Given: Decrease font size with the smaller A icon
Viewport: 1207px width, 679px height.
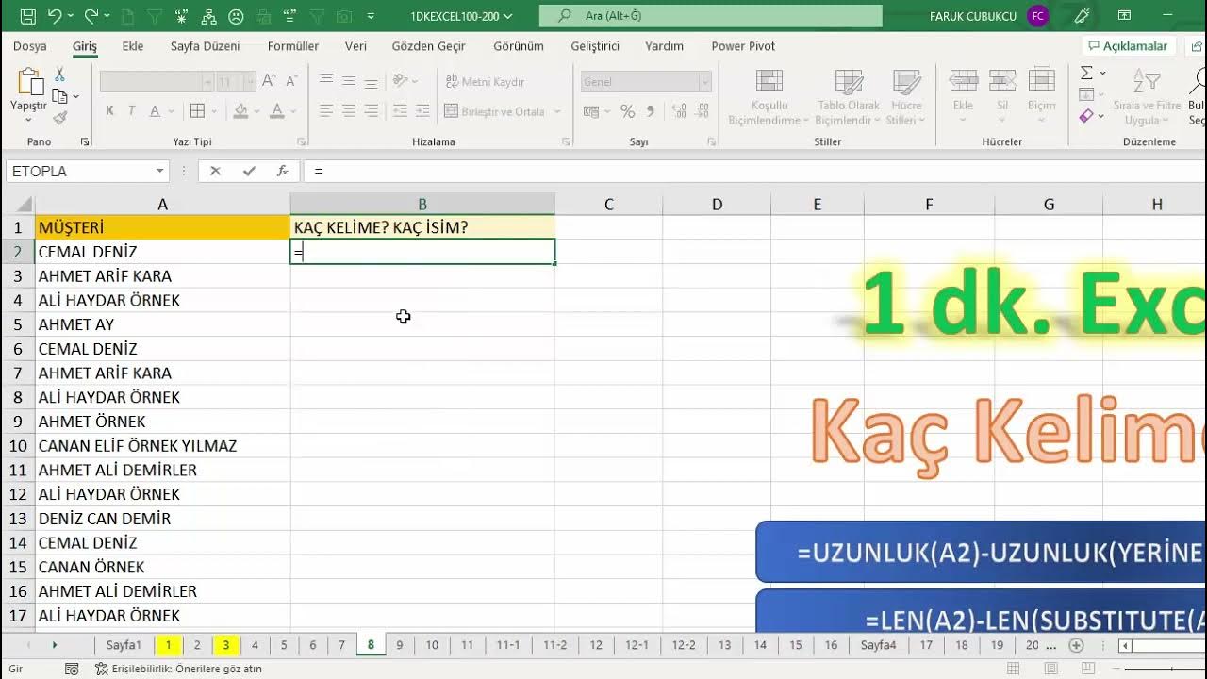Looking at the screenshot, I should tap(293, 82).
